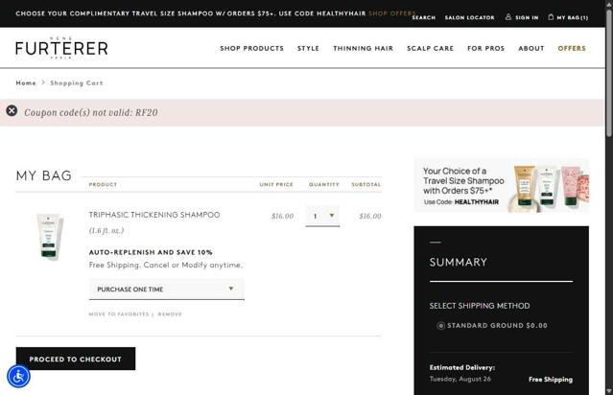Open the Offers menu item
Viewport: 613px width, 395px height.
[572, 49]
